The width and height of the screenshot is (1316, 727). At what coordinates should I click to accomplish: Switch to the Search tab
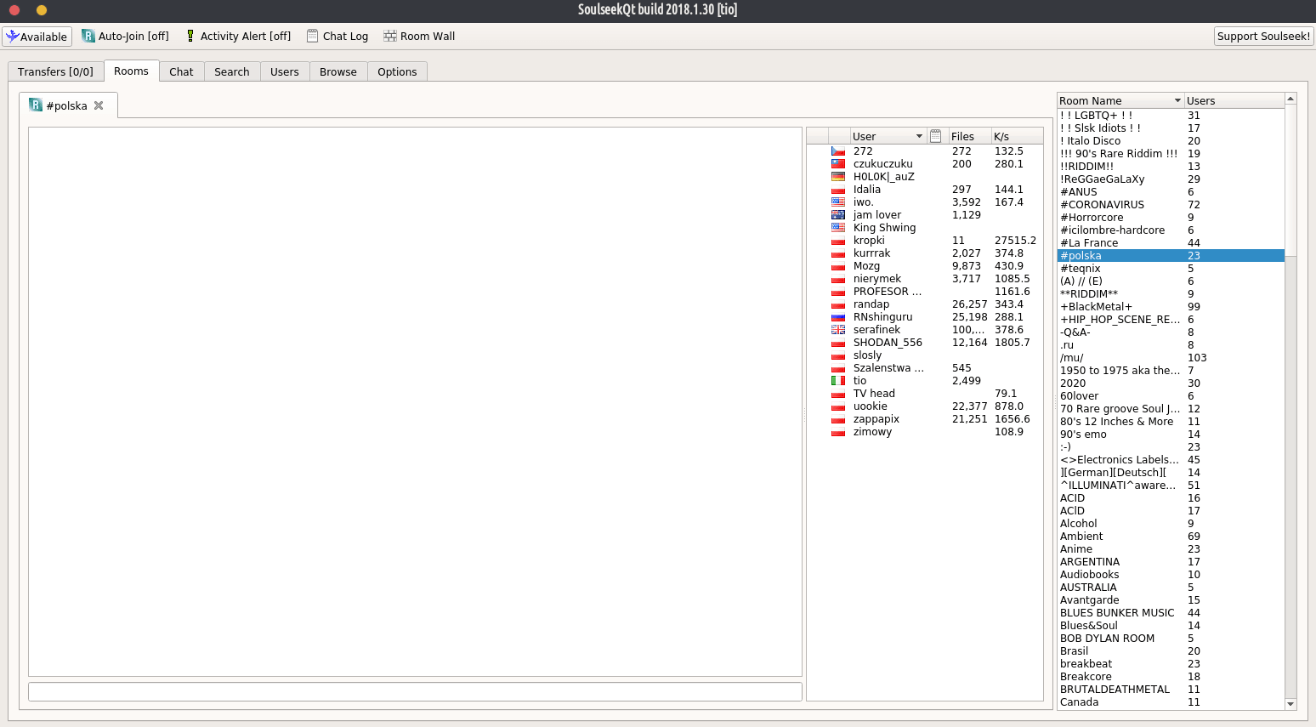click(231, 72)
